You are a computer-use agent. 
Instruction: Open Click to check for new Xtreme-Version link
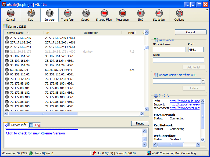(35, 133)
